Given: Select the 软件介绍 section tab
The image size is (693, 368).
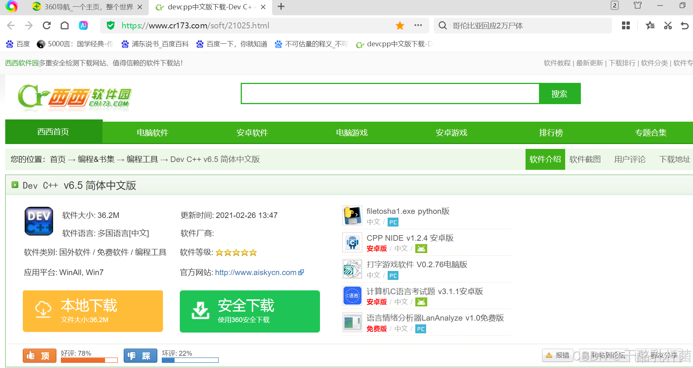Looking at the screenshot, I should coord(545,159).
